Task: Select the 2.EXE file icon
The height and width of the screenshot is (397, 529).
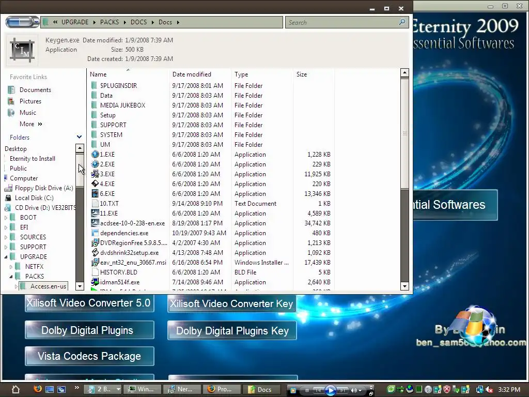Action: (x=95, y=164)
